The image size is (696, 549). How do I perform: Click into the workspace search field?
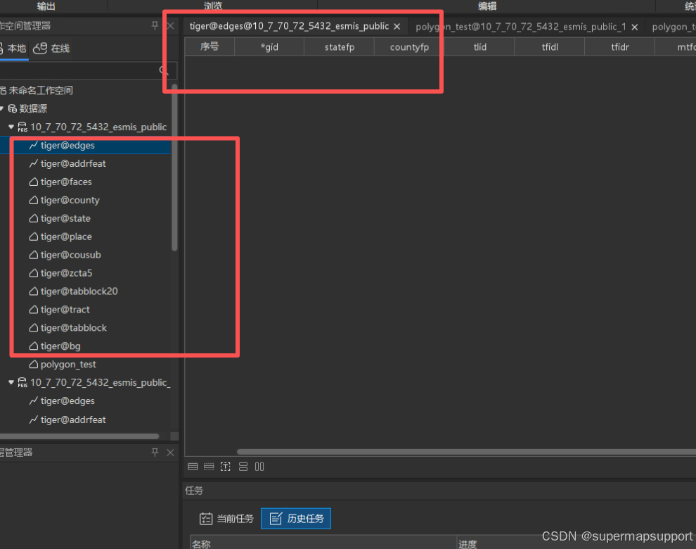(84, 70)
